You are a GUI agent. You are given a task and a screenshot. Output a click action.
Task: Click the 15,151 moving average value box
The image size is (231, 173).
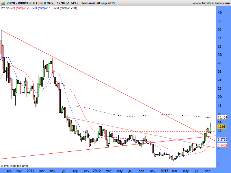[222, 117]
